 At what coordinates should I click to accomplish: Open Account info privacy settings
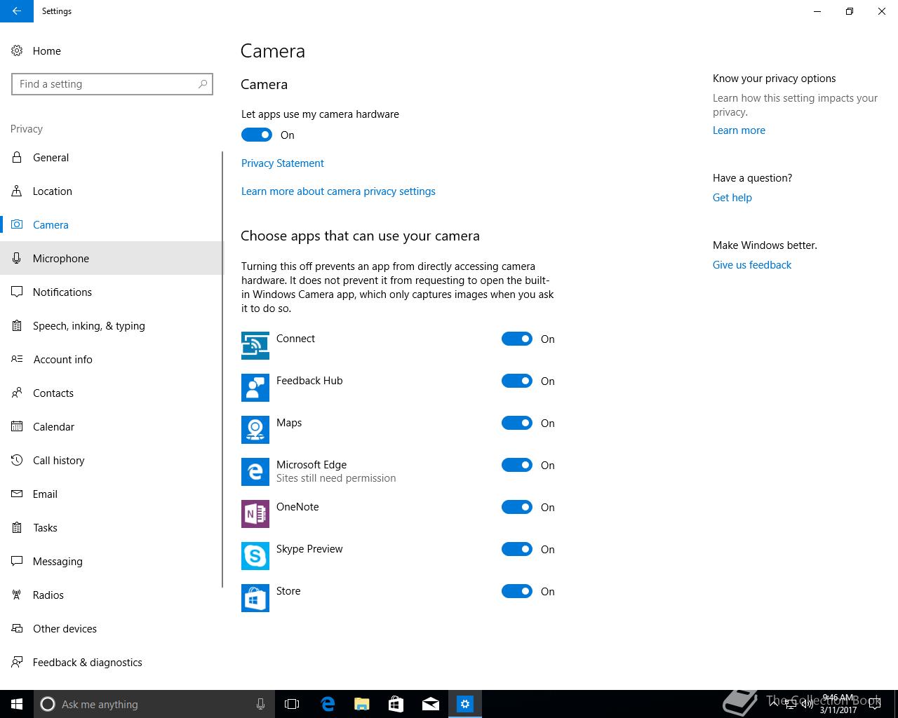pos(111,359)
